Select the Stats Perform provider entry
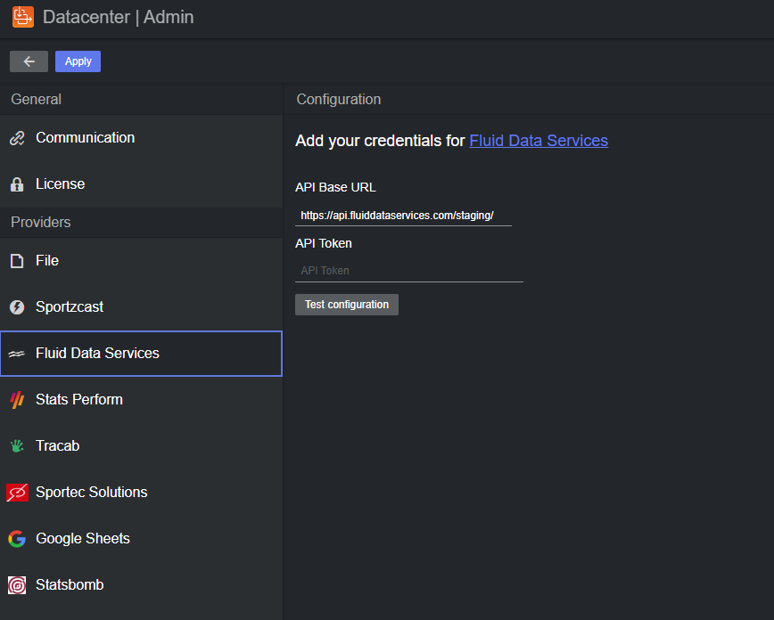 [x=79, y=400]
